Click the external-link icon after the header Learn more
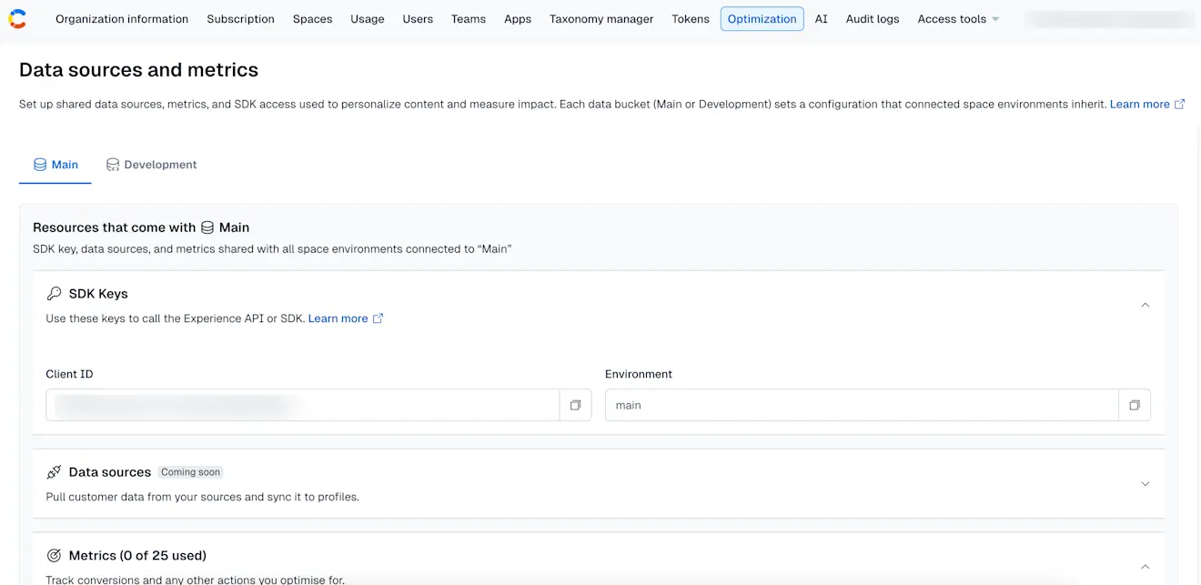The image size is (1201, 585). tap(1180, 104)
